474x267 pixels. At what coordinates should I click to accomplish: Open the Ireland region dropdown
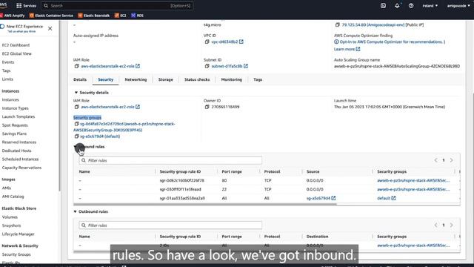[430, 5]
